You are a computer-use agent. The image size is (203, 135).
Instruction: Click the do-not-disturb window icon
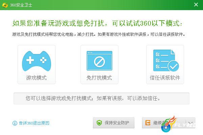pyautogui.click(x=99, y=61)
